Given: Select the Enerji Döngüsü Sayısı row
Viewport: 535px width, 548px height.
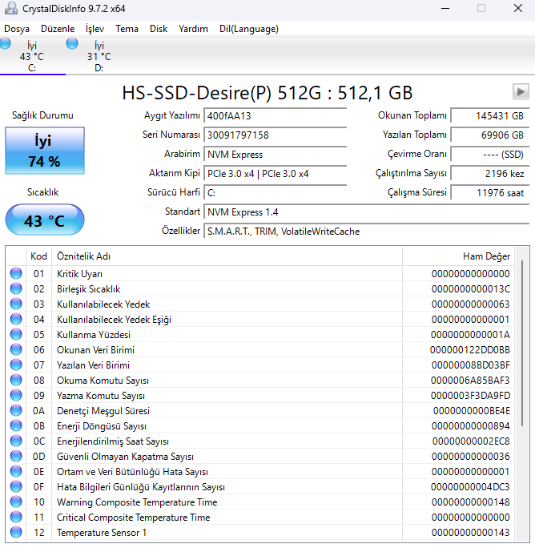Looking at the screenshot, I should click(224, 426).
